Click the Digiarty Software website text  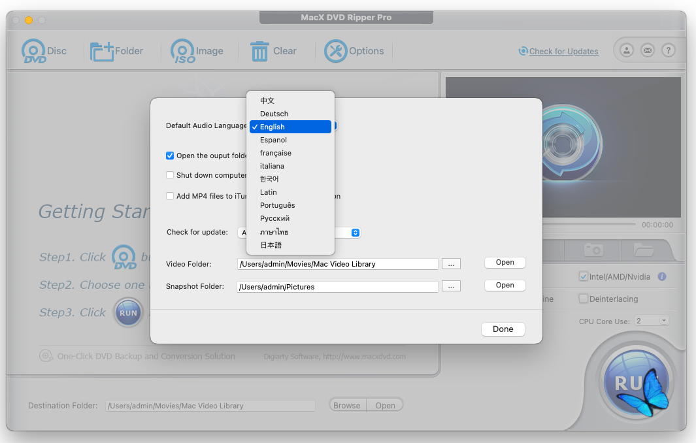[x=334, y=357]
